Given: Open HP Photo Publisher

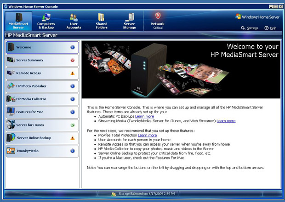Looking at the screenshot, I should click(42, 86).
